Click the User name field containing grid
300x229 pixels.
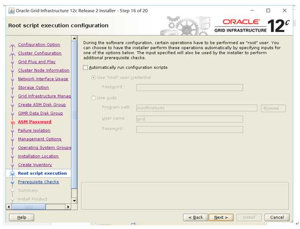click(190, 119)
